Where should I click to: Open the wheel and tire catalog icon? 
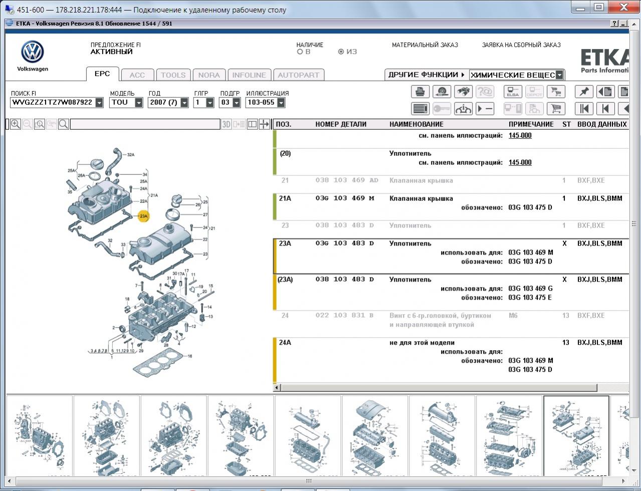pos(442,92)
